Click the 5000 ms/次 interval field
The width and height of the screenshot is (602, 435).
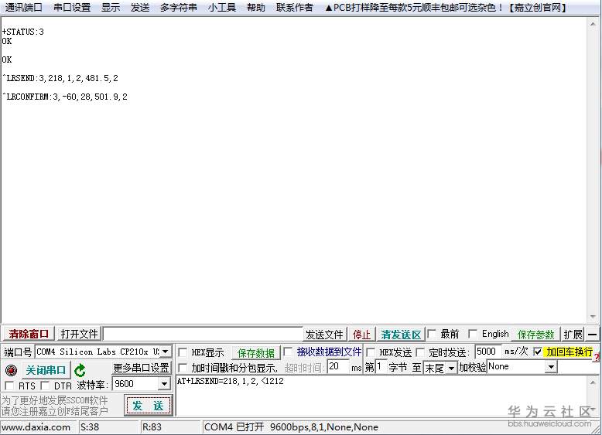tap(488, 352)
